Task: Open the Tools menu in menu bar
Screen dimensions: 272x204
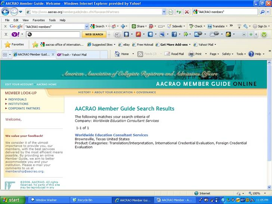Action: [52, 20]
